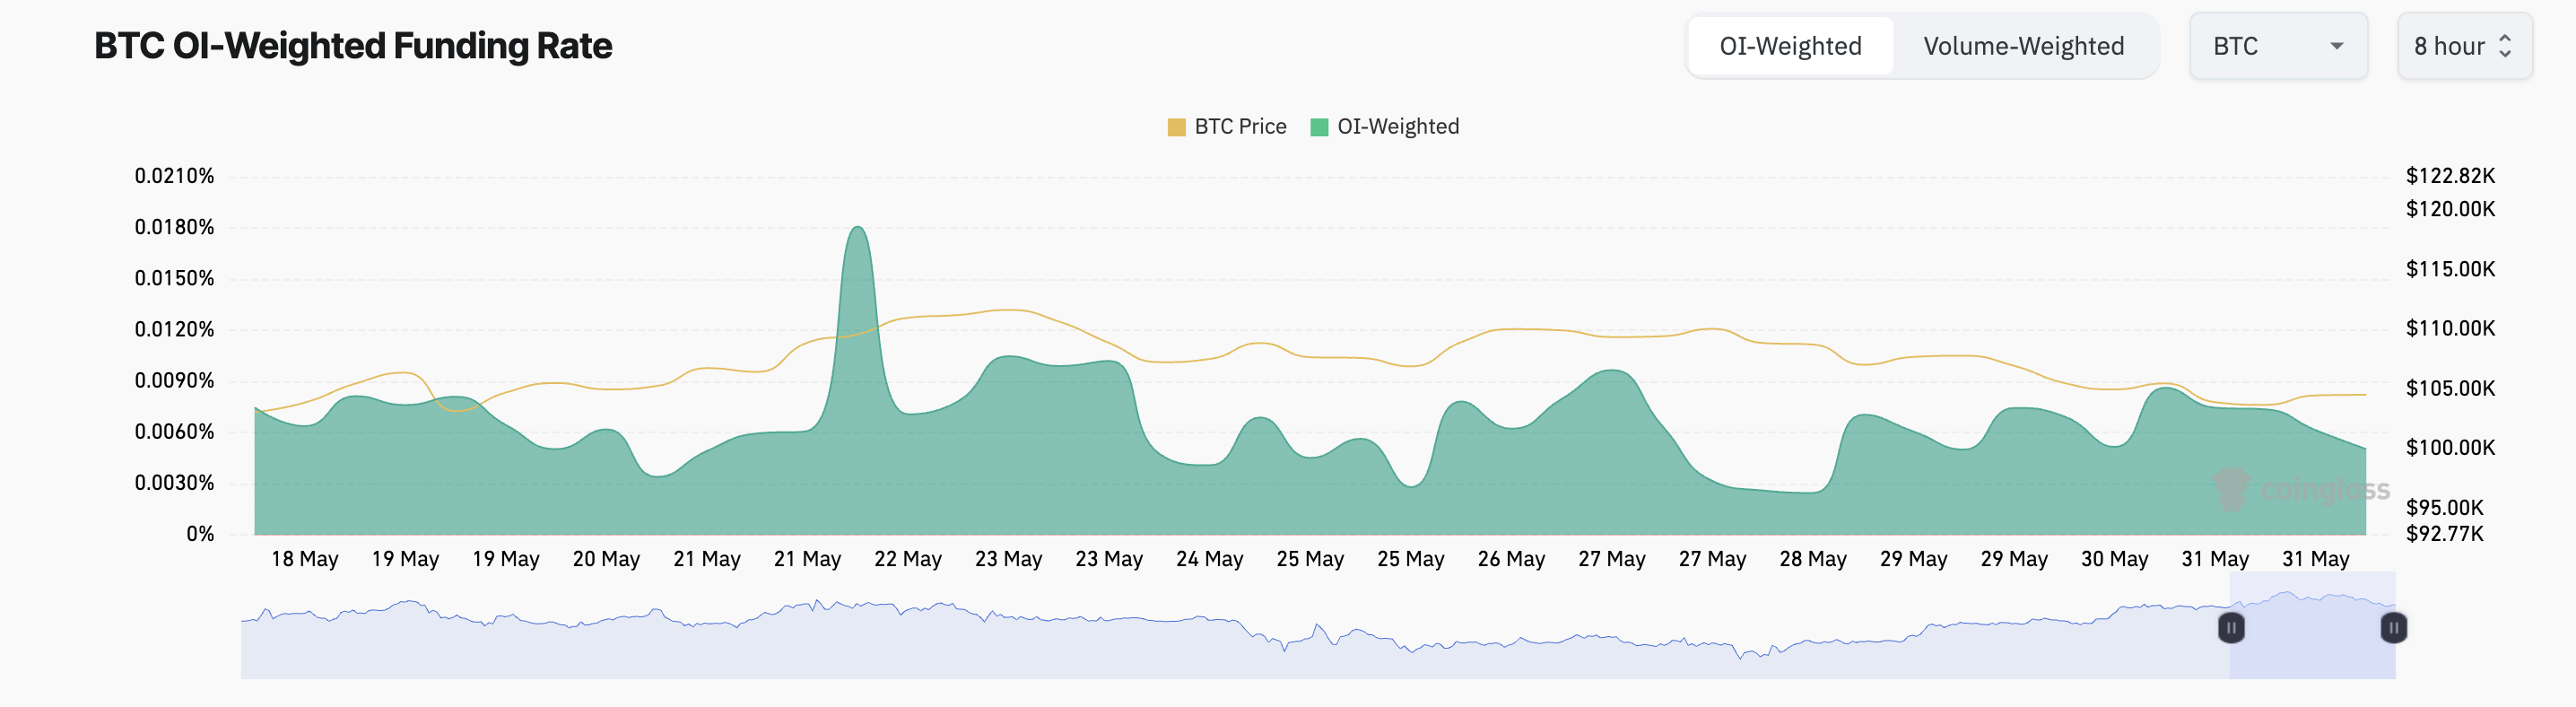Click the right pause-style timeline range handle
The height and width of the screenshot is (707, 2576).
2393,628
